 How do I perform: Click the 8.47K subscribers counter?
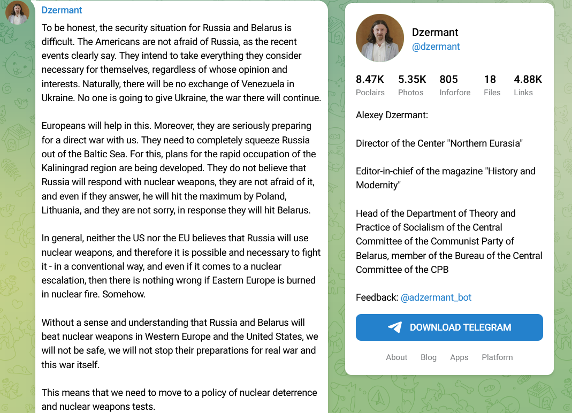point(370,85)
